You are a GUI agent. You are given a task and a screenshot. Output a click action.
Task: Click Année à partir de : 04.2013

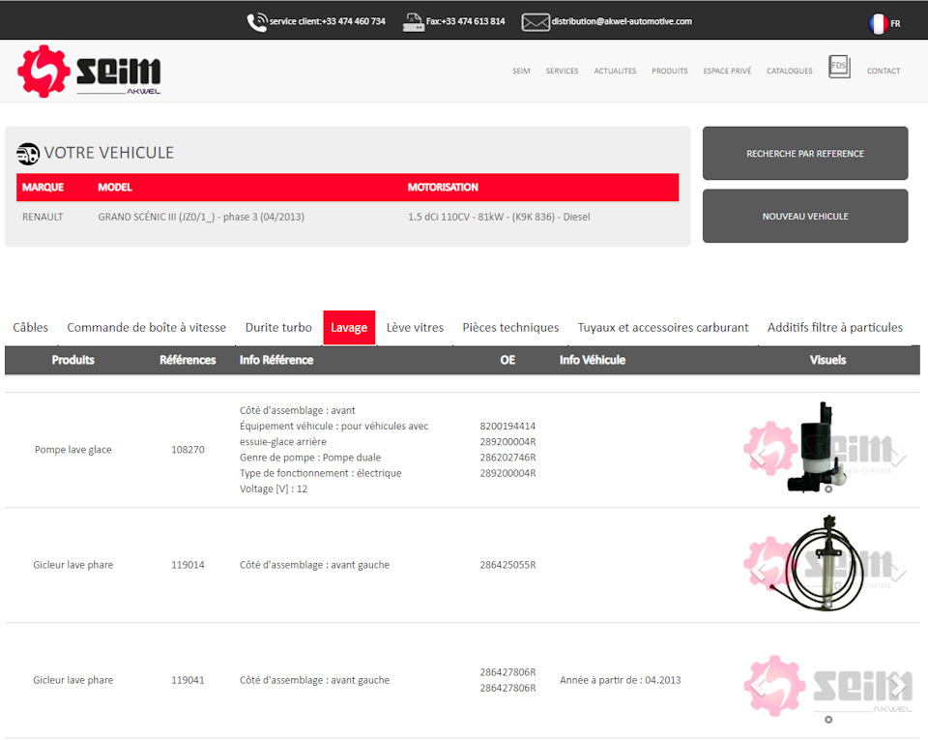click(x=621, y=680)
